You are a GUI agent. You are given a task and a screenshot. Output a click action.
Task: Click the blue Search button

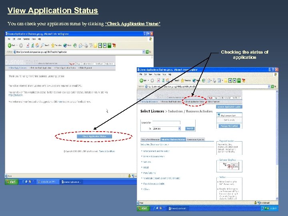coord(190,128)
